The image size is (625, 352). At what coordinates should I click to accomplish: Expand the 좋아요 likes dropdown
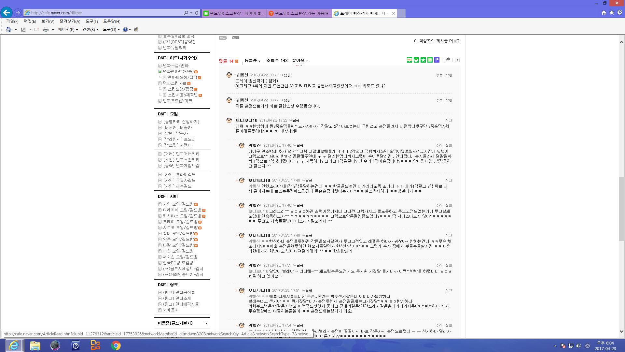tap(300, 61)
